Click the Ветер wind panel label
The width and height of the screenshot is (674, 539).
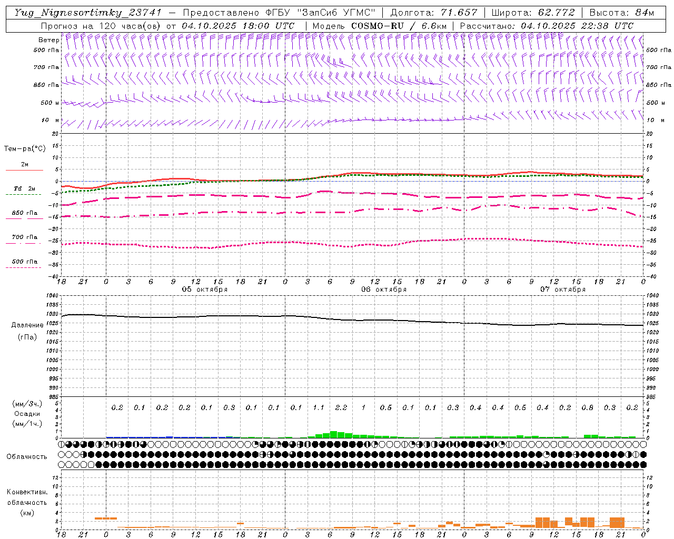tap(48, 40)
